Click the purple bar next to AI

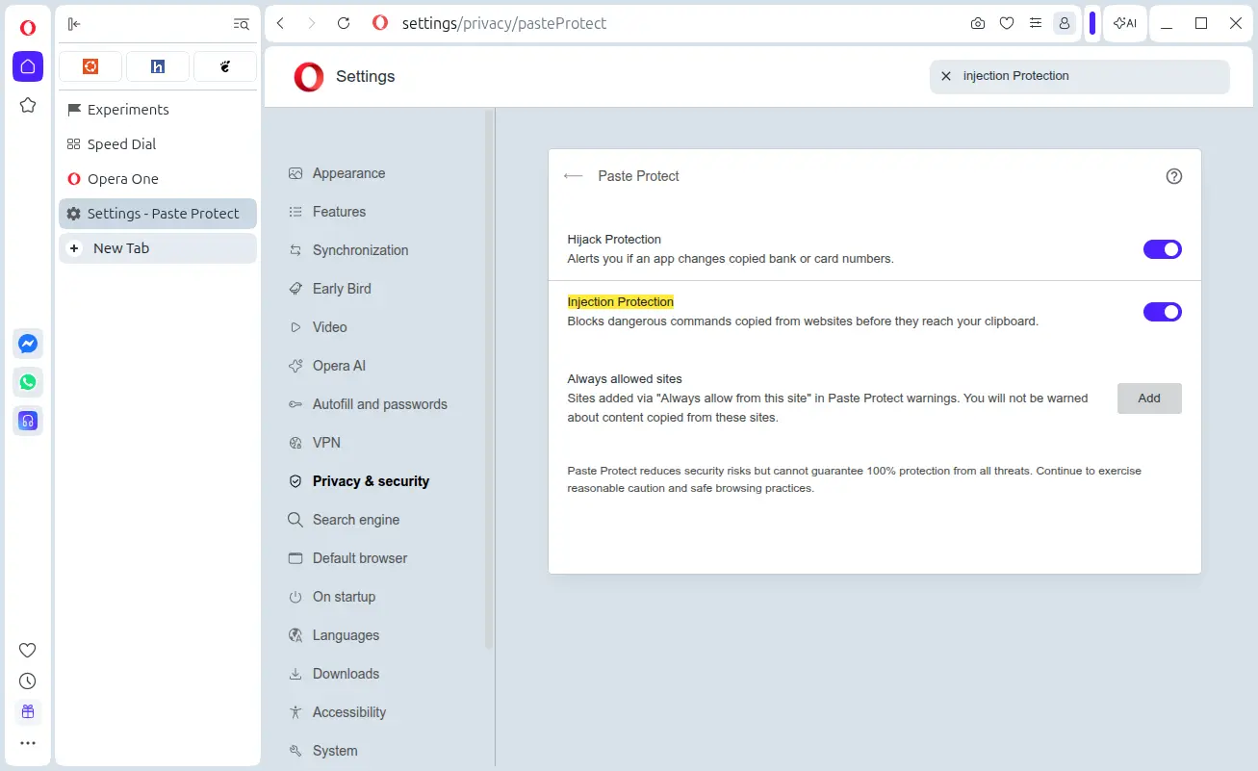pyautogui.click(x=1092, y=24)
